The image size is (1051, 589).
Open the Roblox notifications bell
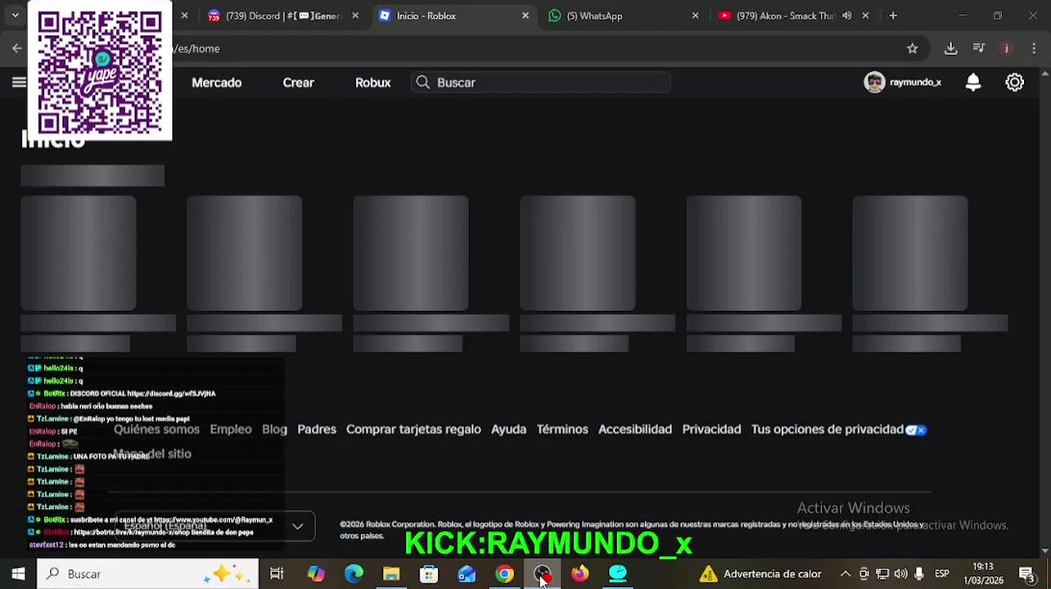(x=973, y=82)
